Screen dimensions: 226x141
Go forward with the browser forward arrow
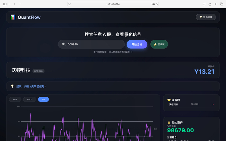(x=20, y=4)
